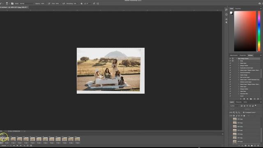Open the Opacity value dropdown
This screenshot has width=263, height=148.
[46, 3]
